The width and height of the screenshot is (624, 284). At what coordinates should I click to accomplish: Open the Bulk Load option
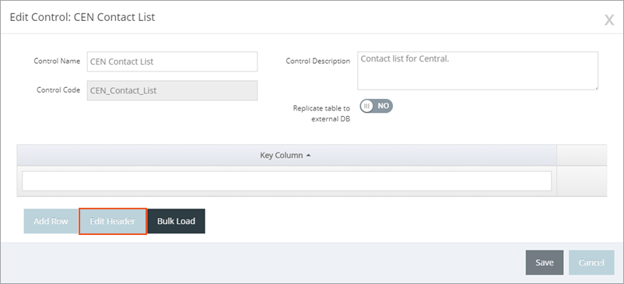coord(177,221)
